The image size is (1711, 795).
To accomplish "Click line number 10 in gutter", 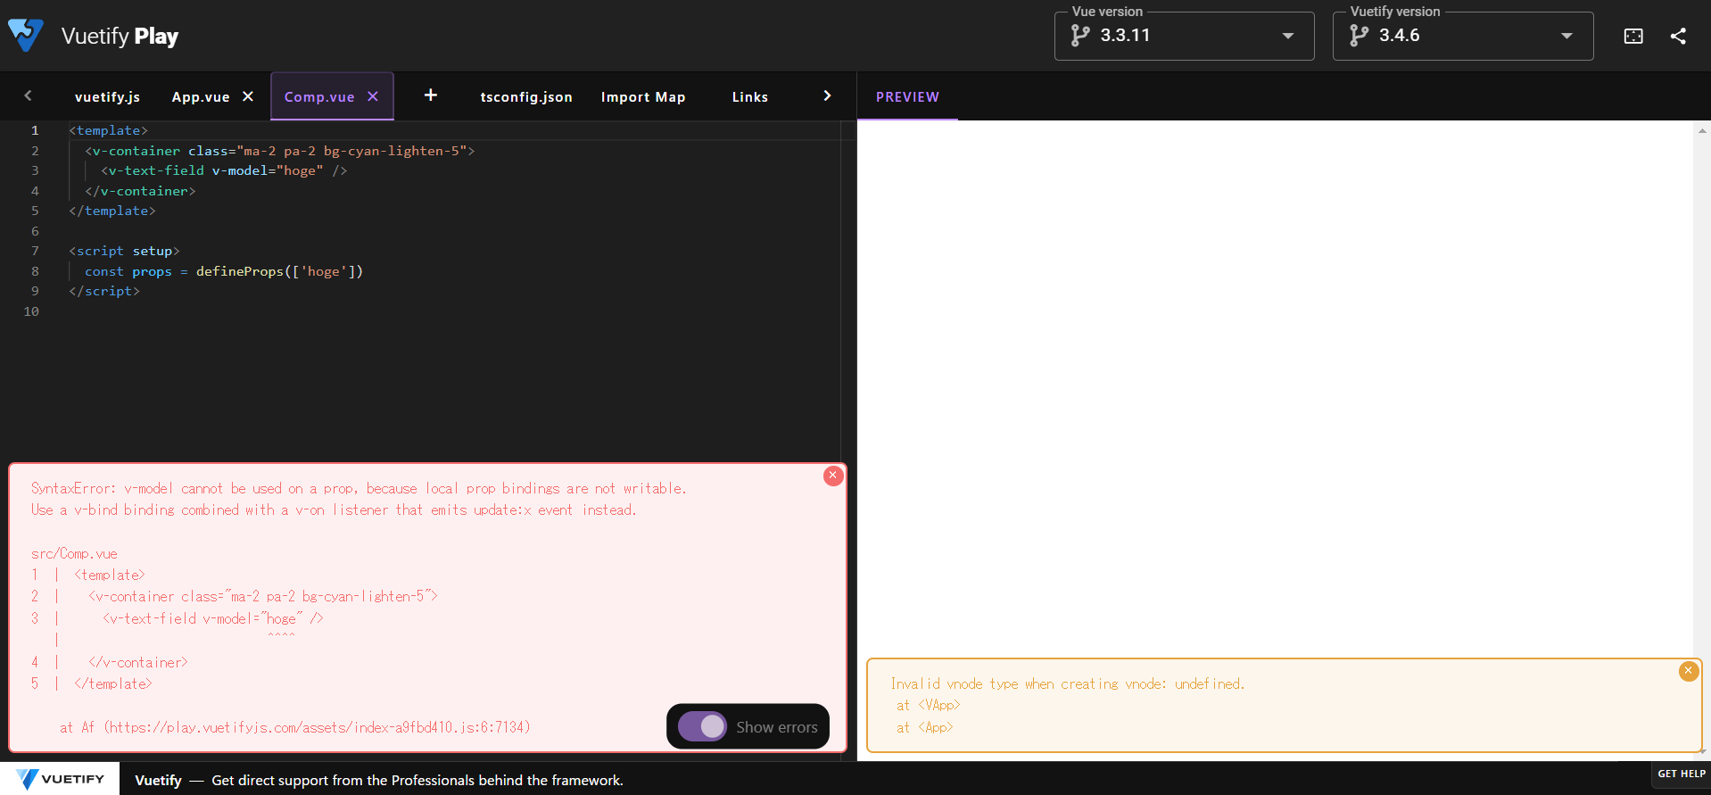I will coord(31,311).
